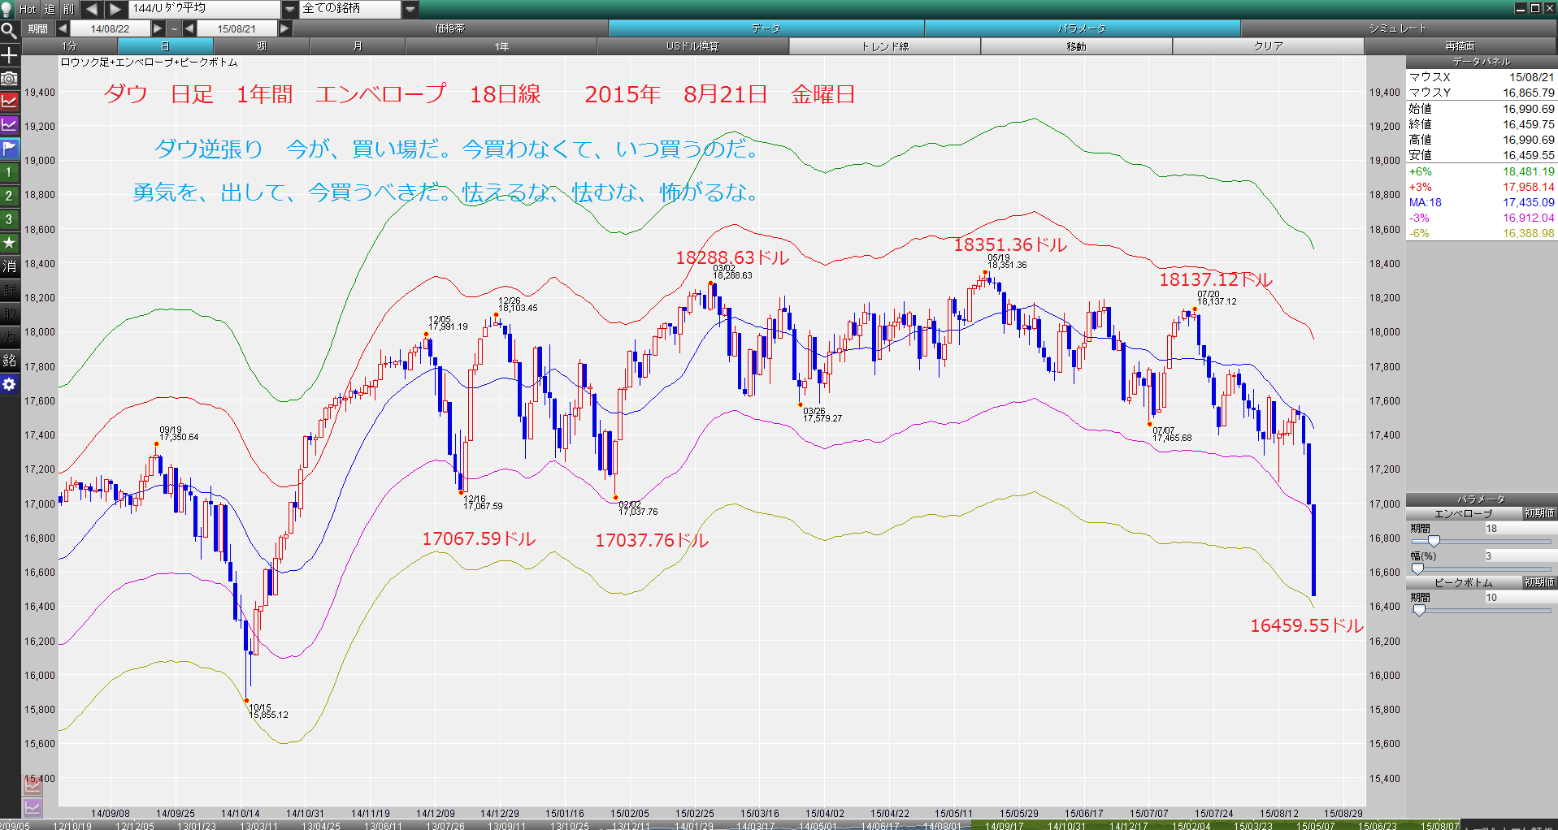
Task: Click the パラメータ panel header on right
Action: (1482, 499)
